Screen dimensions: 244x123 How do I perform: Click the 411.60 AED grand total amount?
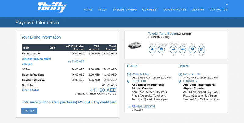point(103,90)
